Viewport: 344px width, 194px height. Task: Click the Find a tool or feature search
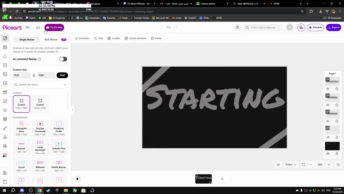(263, 27)
